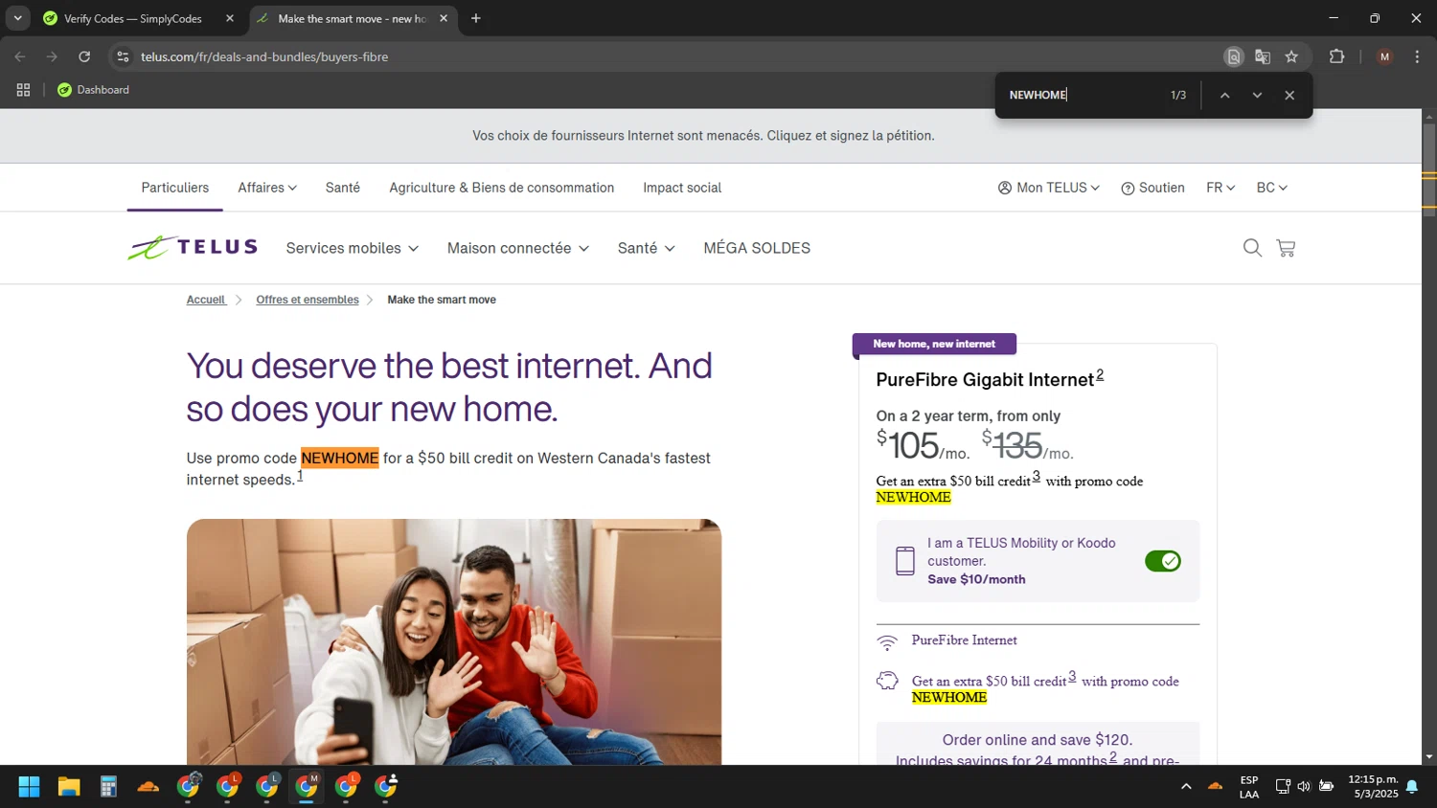Click the petition banner link at top
Image resolution: width=1437 pixels, height=808 pixels.
click(x=703, y=136)
